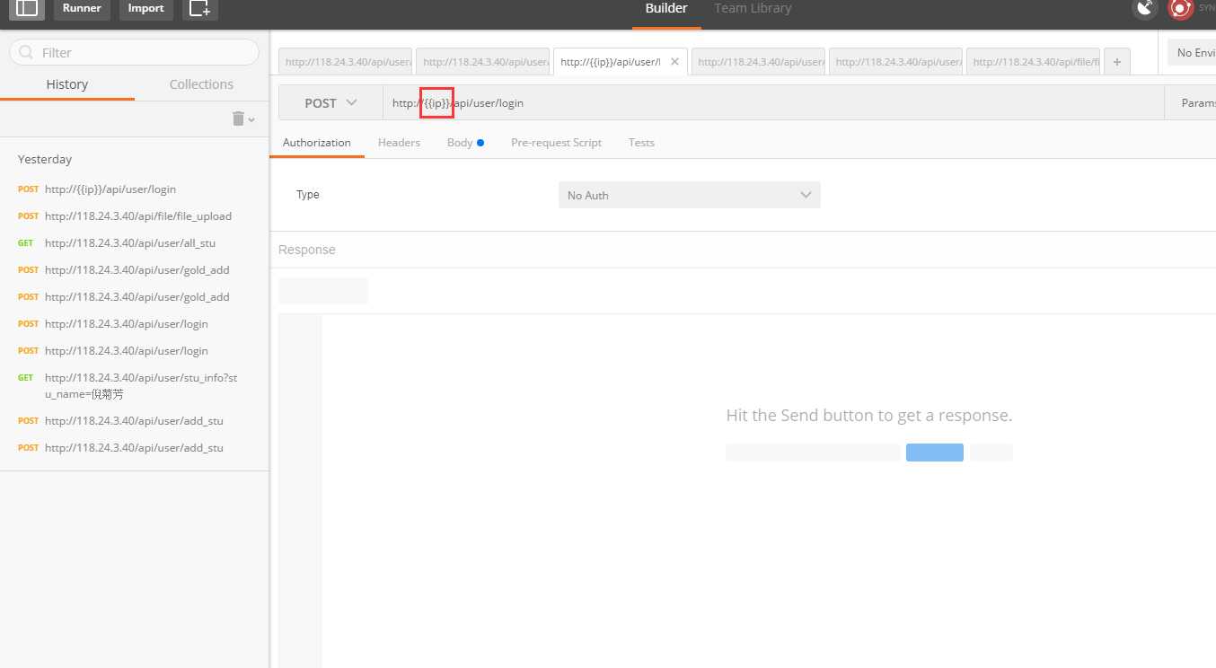Click the satellite interceptor icon
This screenshot has width=1216, height=668.
click(x=1145, y=8)
